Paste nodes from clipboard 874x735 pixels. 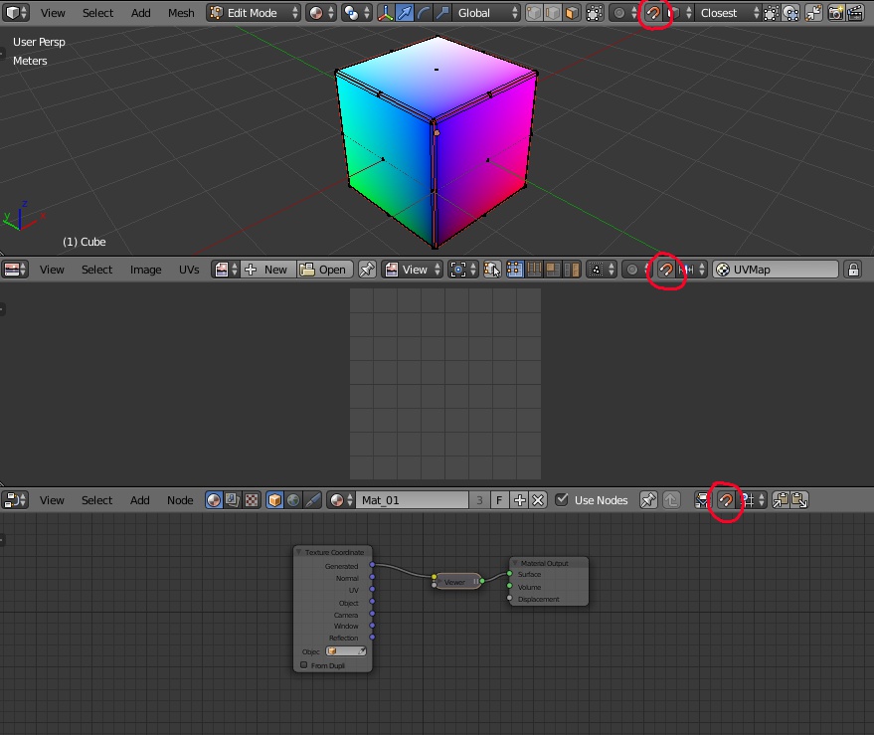coord(799,500)
